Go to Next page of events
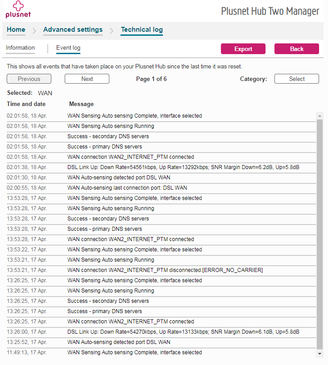328x365 pixels. pyautogui.click(x=87, y=79)
